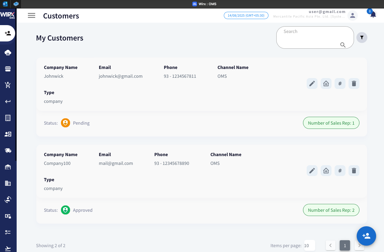Select the add customer sidebar tab
Image resolution: width=384 pixels, height=252 pixels.
[x=8, y=33]
